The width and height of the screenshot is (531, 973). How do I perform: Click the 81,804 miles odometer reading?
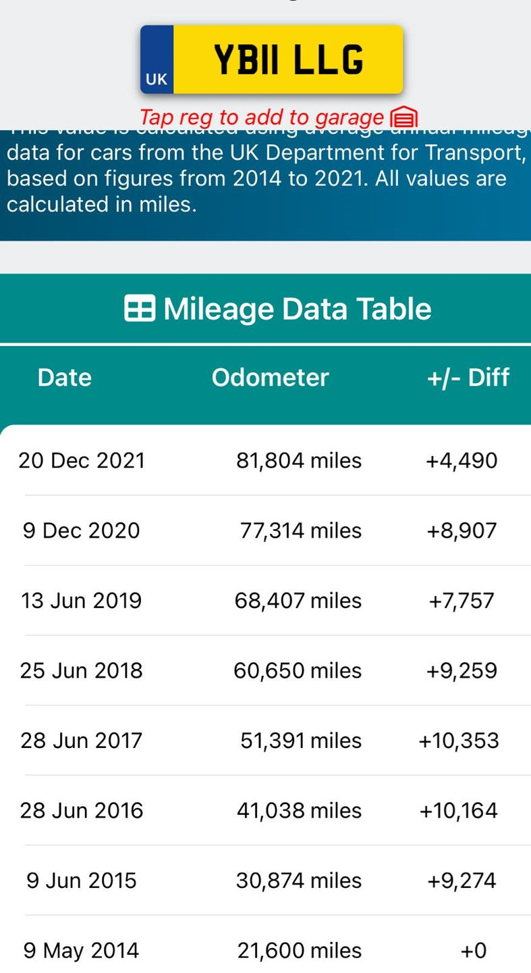tap(299, 460)
